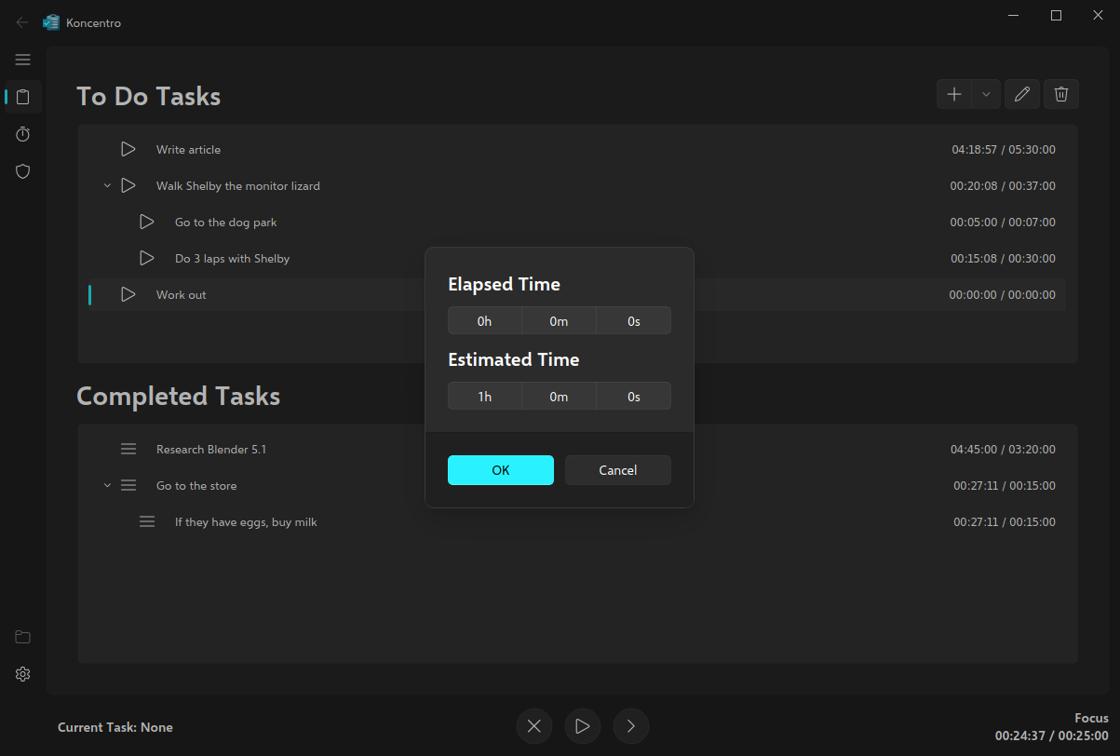Click the edit task pencil icon
This screenshot has width=1120, height=756.
coord(1022,94)
